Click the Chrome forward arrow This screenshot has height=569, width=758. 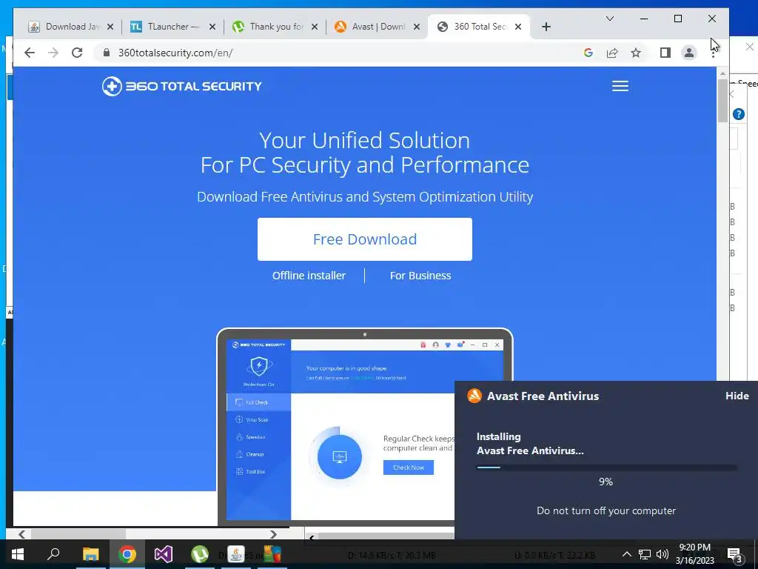click(x=53, y=53)
